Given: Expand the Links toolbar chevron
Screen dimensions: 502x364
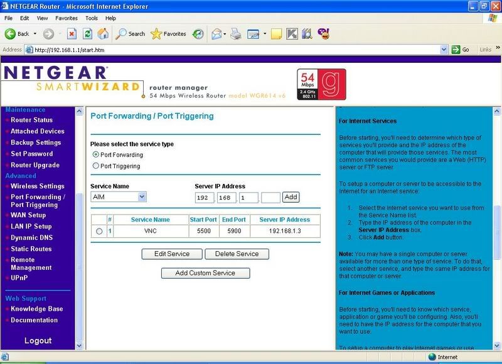Looking at the screenshot, I should coord(498,47).
